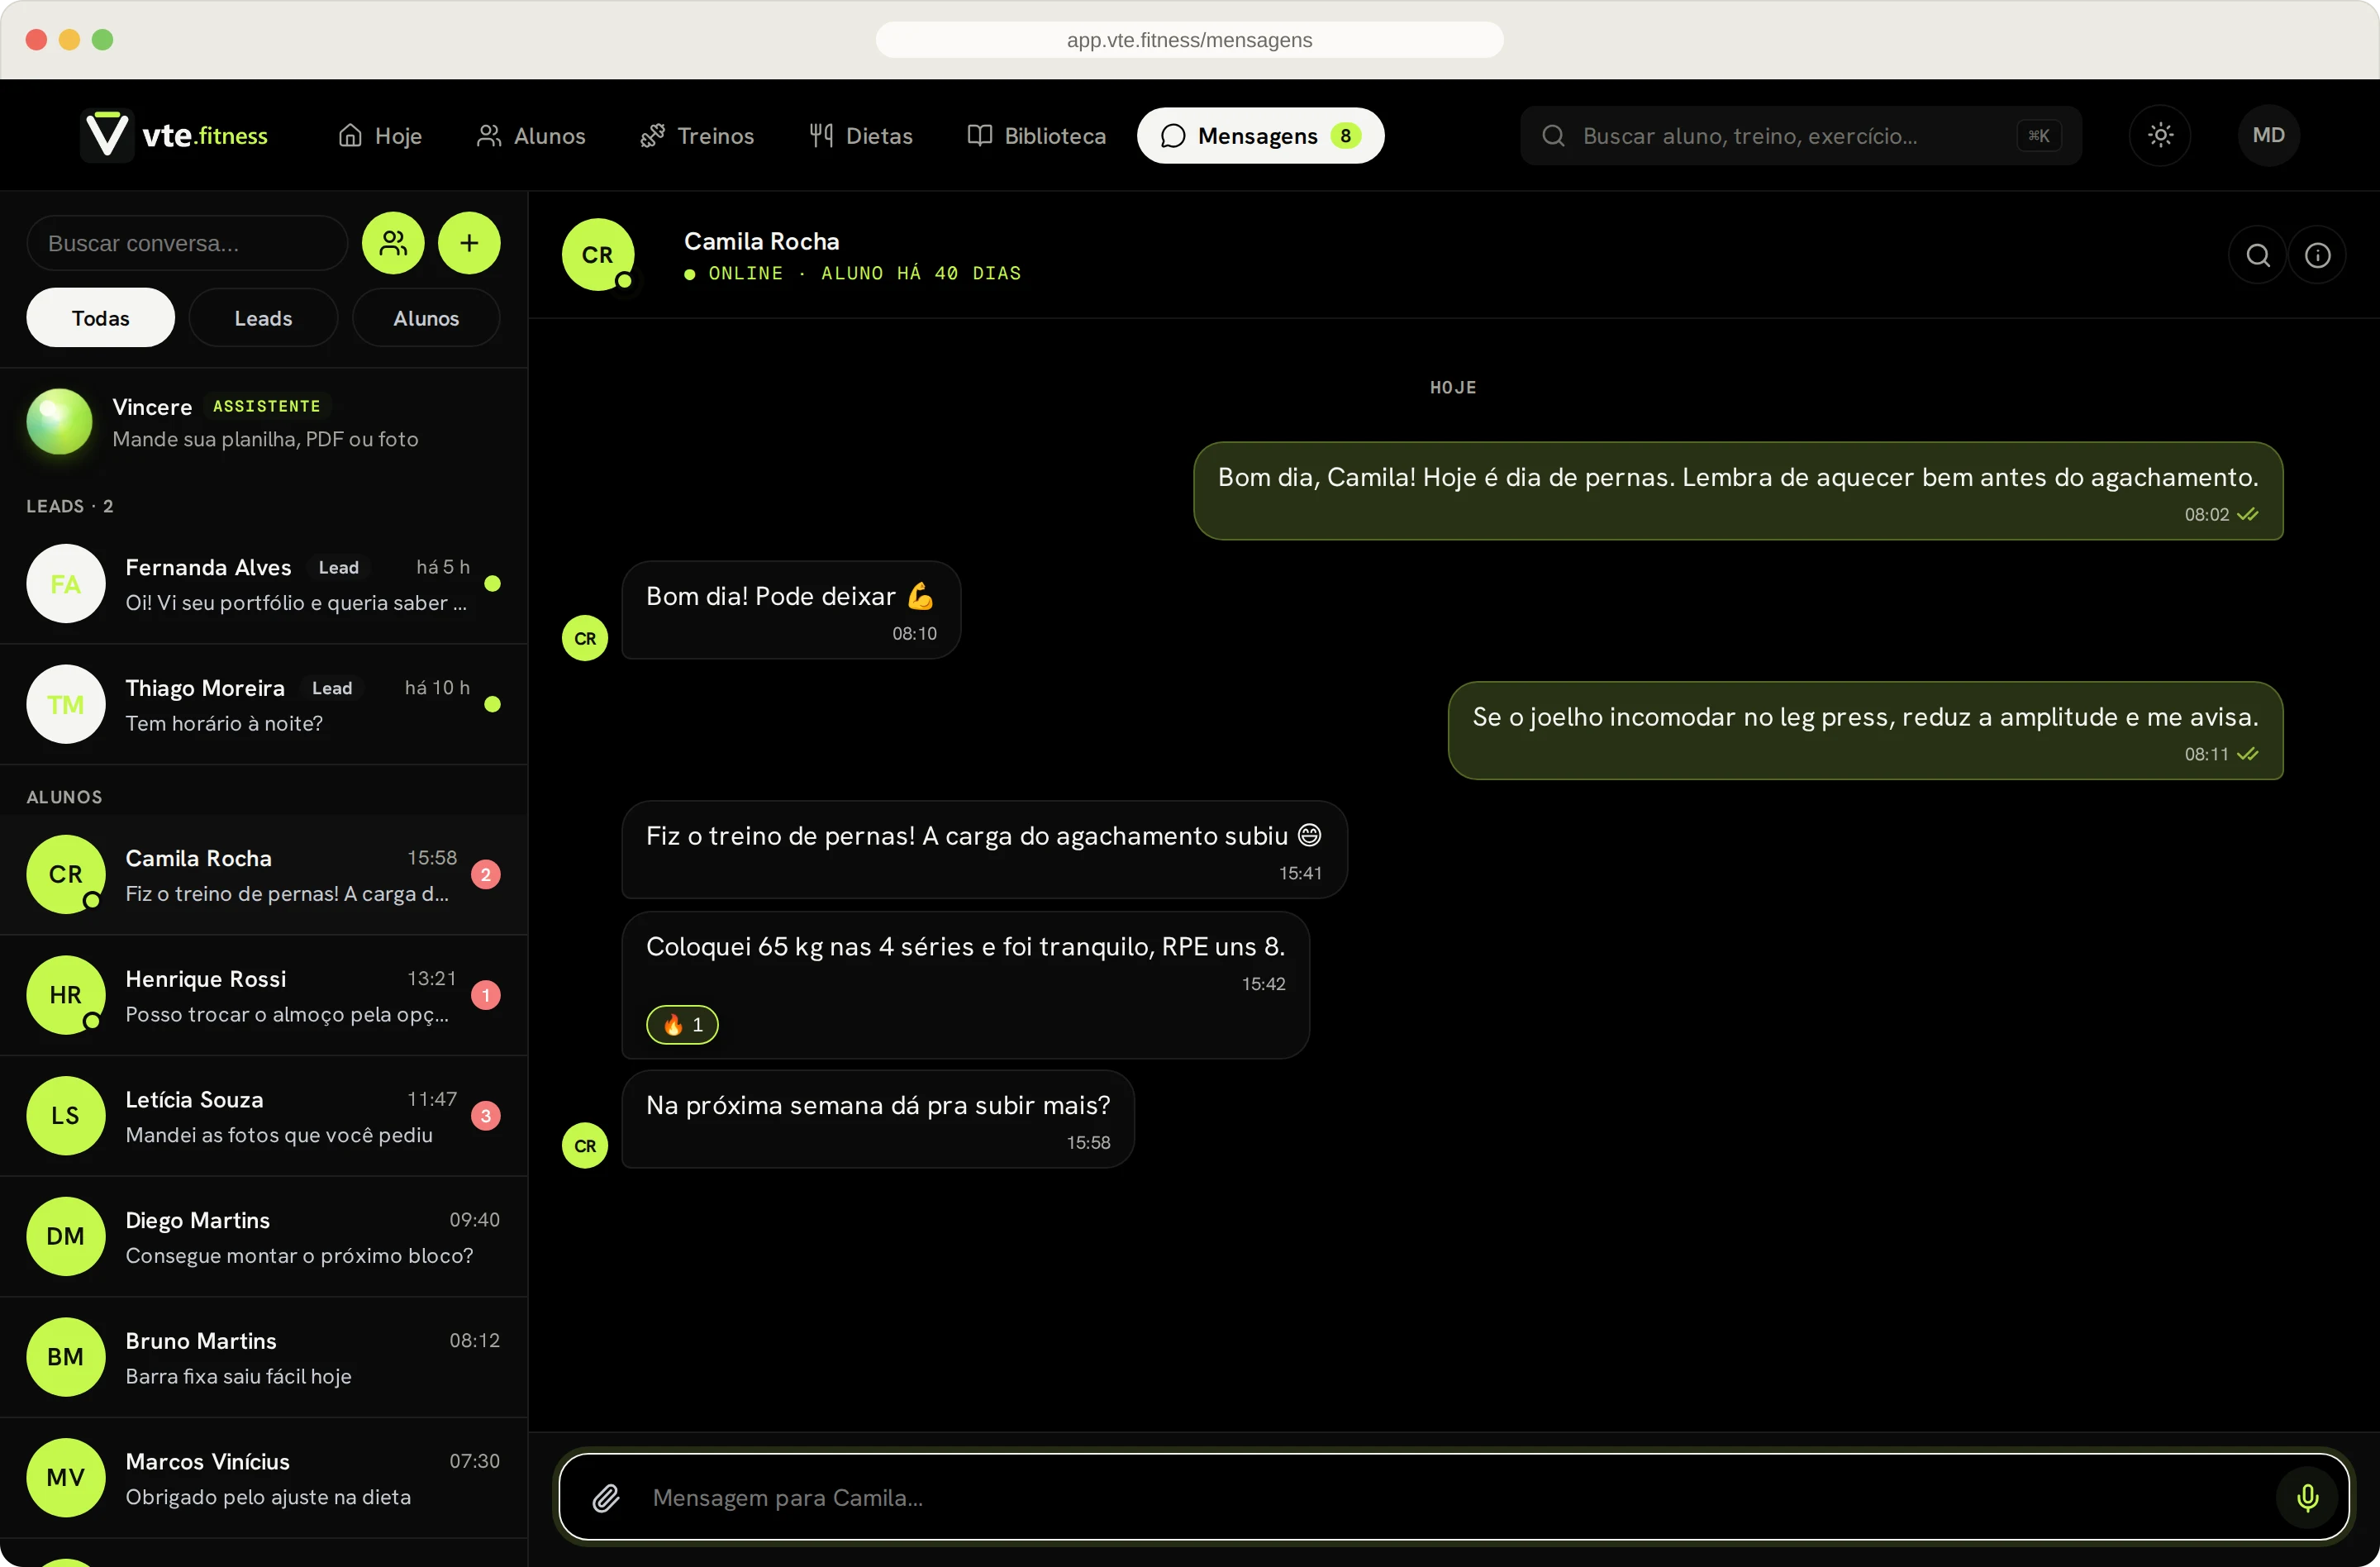Screen dimensions: 2380x1567
Task: Toggle the fire reaction on message
Action: pyautogui.click(x=682, y=1024)
